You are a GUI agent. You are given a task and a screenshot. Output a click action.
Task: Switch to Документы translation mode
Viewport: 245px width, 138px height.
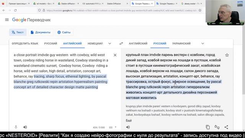[41, 32]
